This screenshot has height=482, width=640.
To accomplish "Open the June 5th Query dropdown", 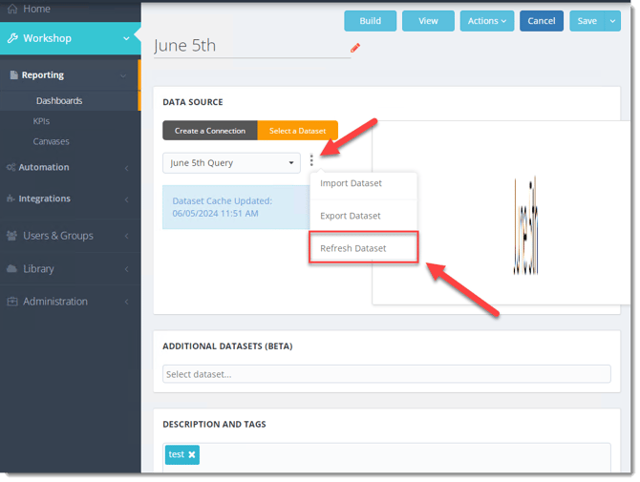I will click(x=231, y=163).
